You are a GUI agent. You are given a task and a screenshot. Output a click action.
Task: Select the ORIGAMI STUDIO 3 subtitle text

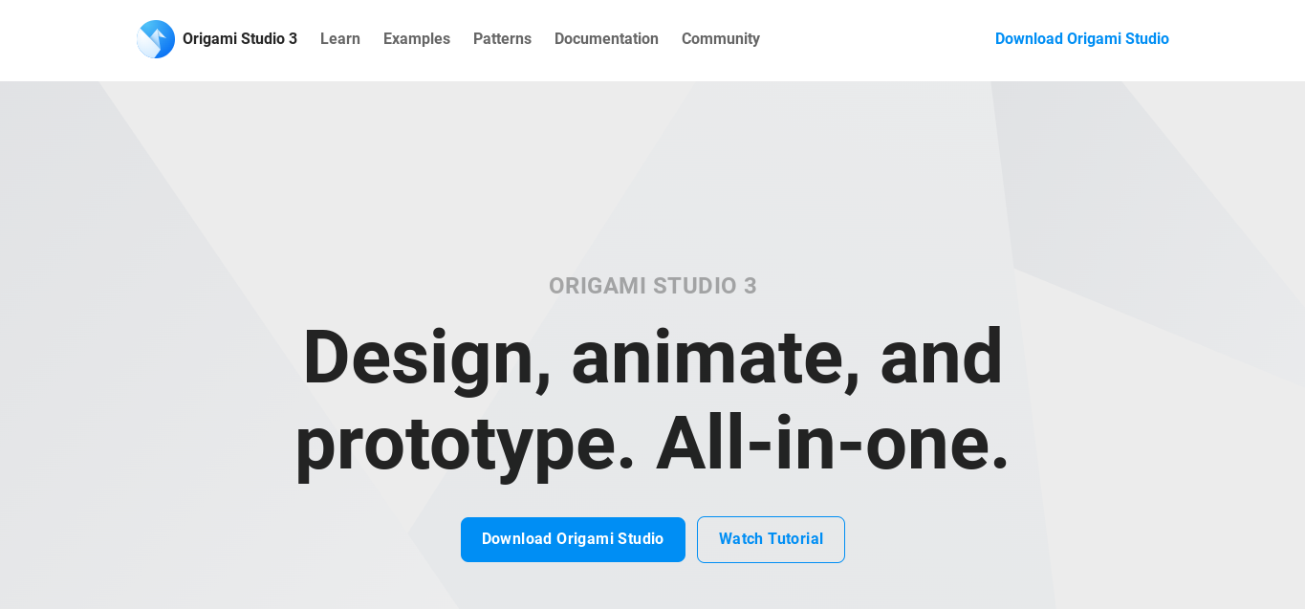pos(653,286)
